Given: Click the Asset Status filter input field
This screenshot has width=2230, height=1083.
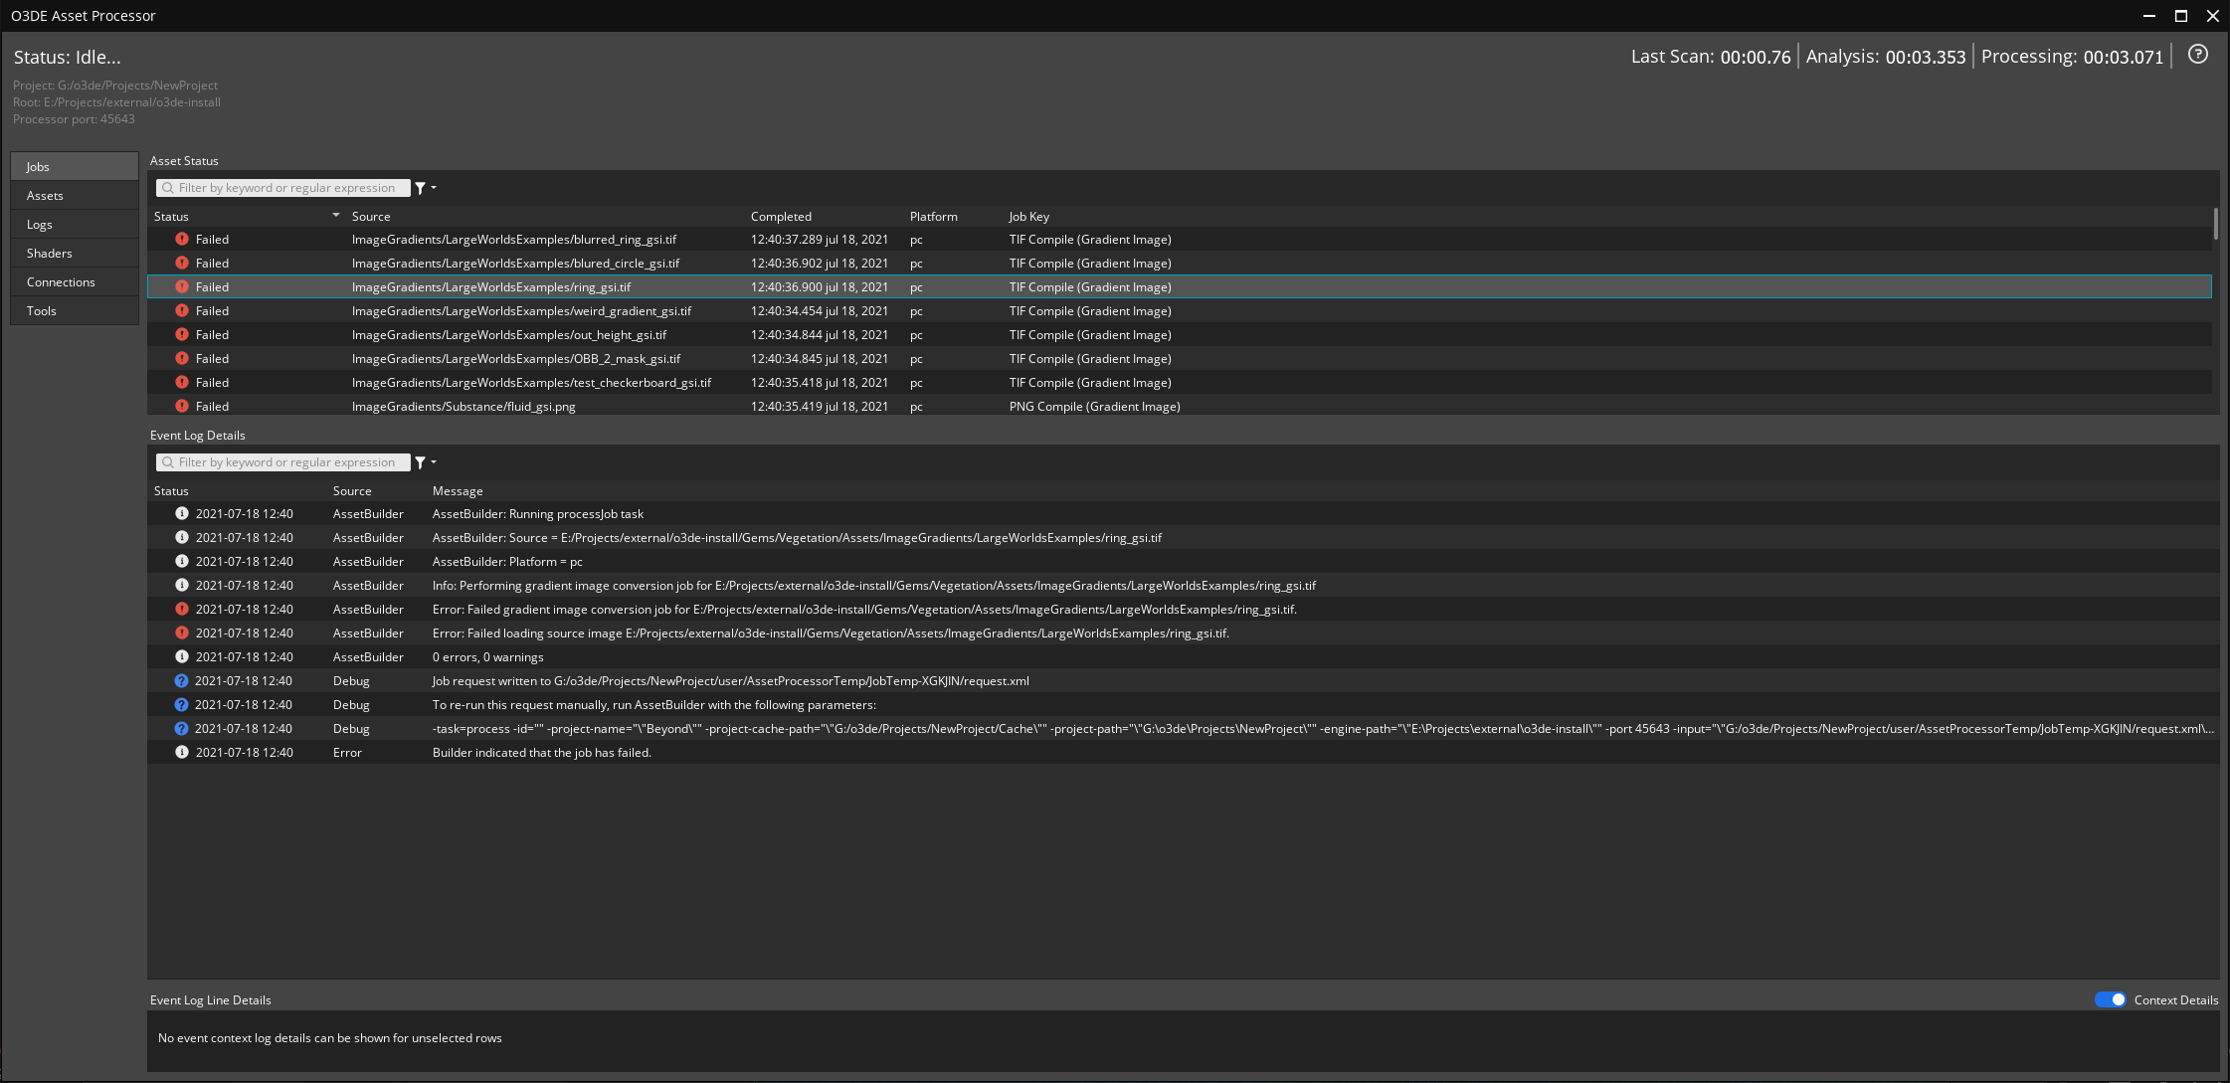Looking at the screenshot, I should (286, 188).
